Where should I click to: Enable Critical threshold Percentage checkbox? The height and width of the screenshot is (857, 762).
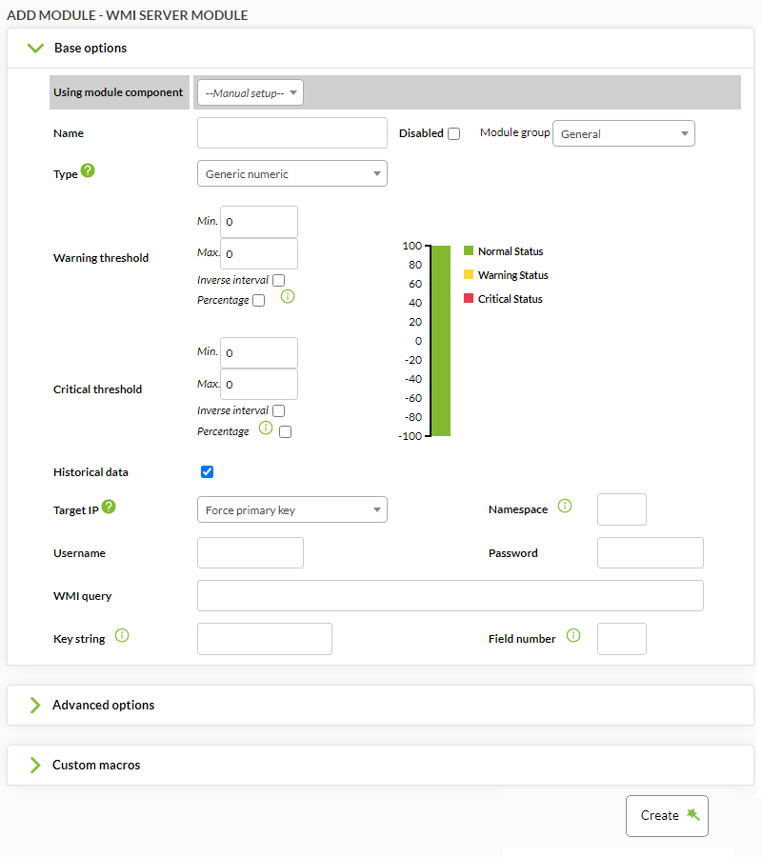pyautogui.click(x=286, y=431)
